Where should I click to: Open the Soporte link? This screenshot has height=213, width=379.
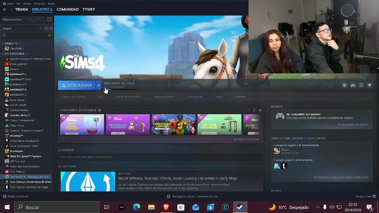tap(241, 97)
